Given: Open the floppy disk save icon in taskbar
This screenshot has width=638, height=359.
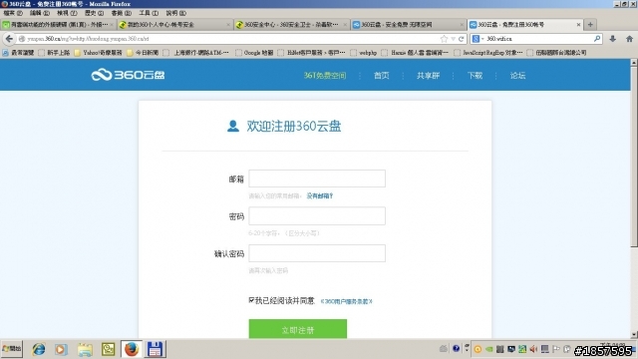Looking at the screenshot, I should (x=155, y=349).
